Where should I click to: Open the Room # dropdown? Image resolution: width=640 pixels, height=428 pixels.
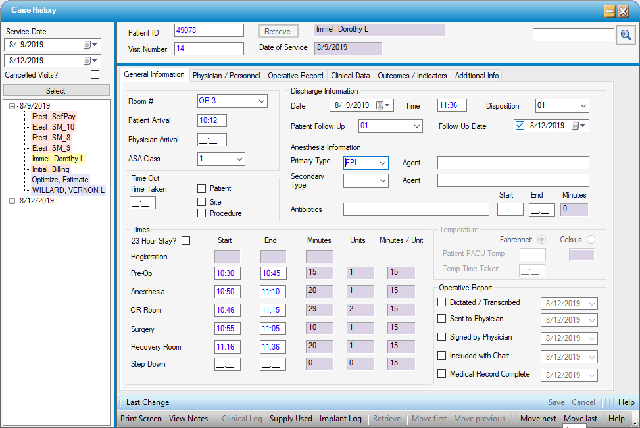point(262,101)
